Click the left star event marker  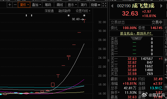point(69,16)
